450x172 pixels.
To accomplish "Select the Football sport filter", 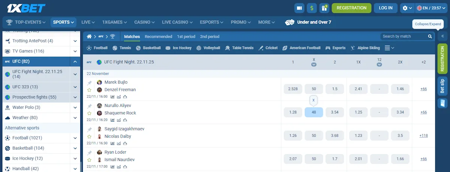I will point(97,48).
